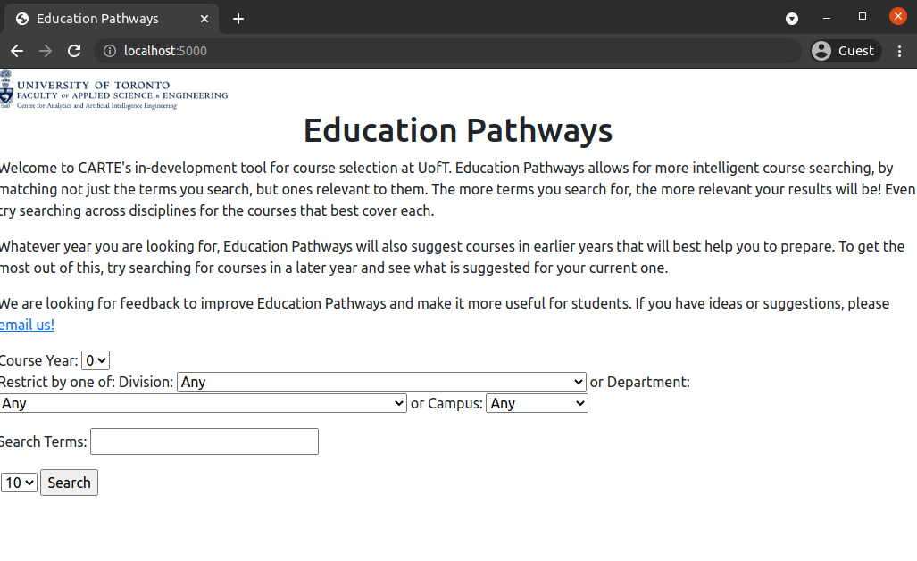Click the 'or Department:' label
917x561 pixels.
point(640,383)
